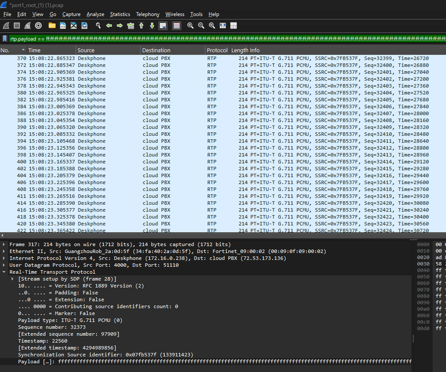446x372 pixels.
Task: Expand the Stream setup by SDP item
Action: click(x=13, y=279)
